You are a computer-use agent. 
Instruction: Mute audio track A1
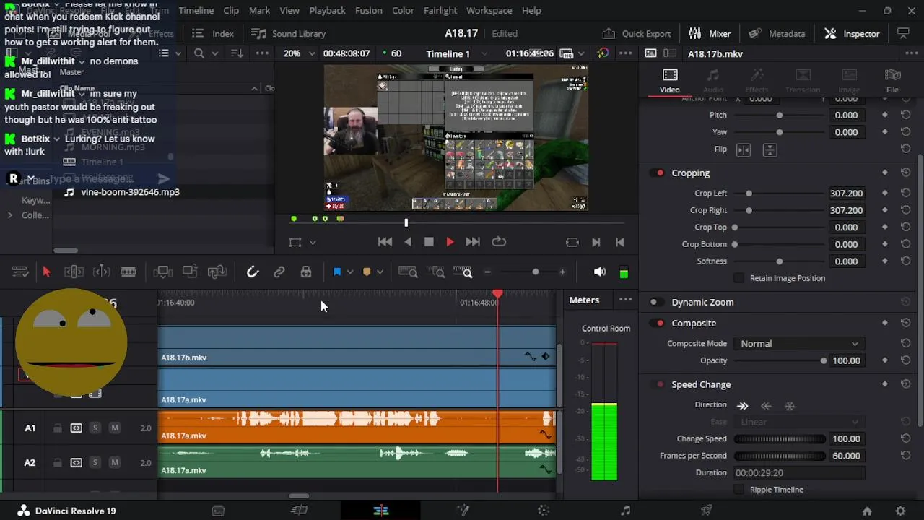click(114, 428)
